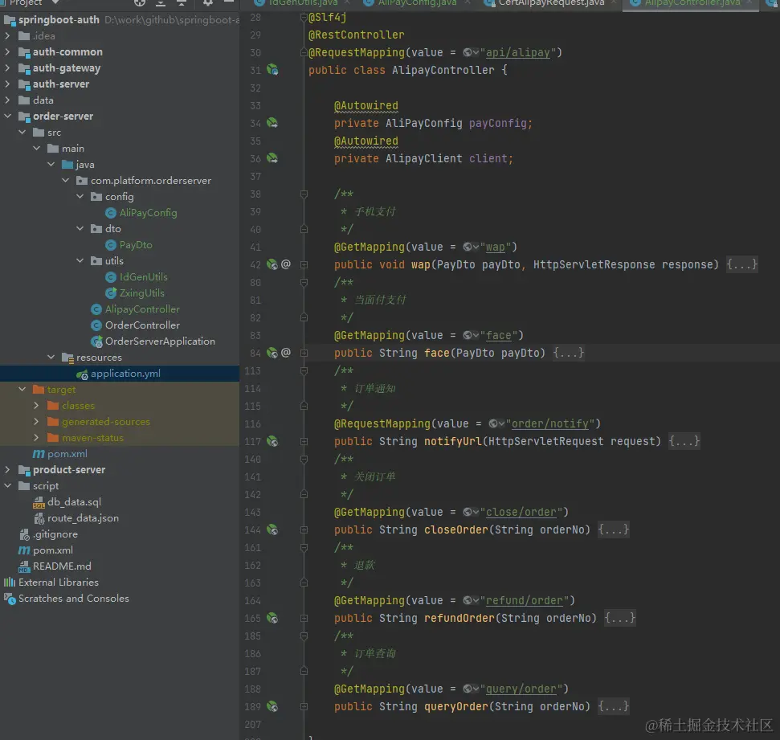The height and width of the screenshot is (740, 780).
Task: Select AlipayController in the project tree
Action: pyautogui.click(x=142, y=309)
